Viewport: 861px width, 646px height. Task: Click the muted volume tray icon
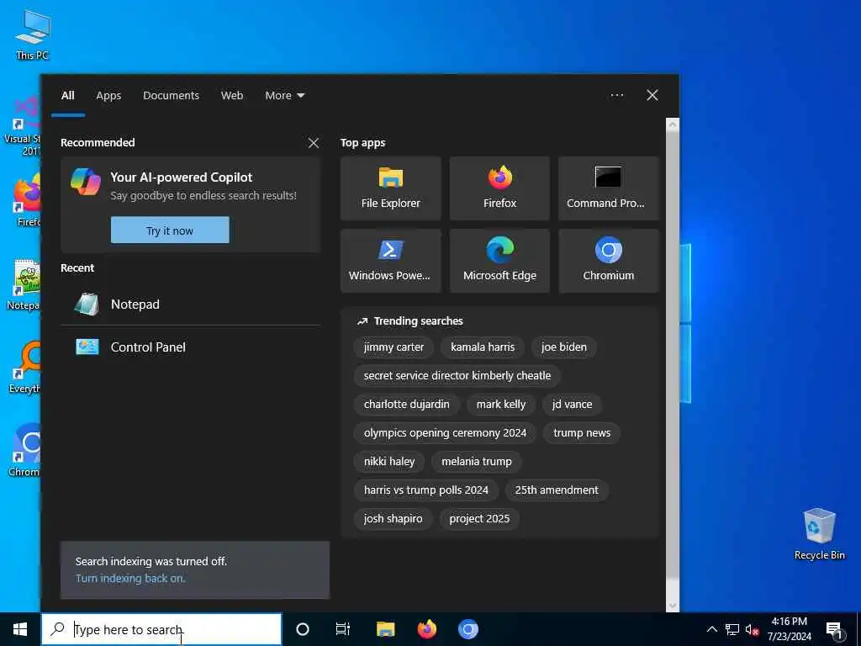[753, 629]
